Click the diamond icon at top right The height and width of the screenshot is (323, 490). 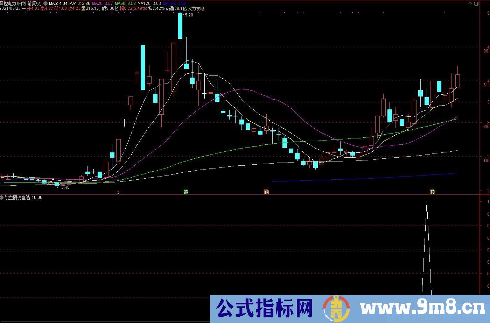[470, 3]
